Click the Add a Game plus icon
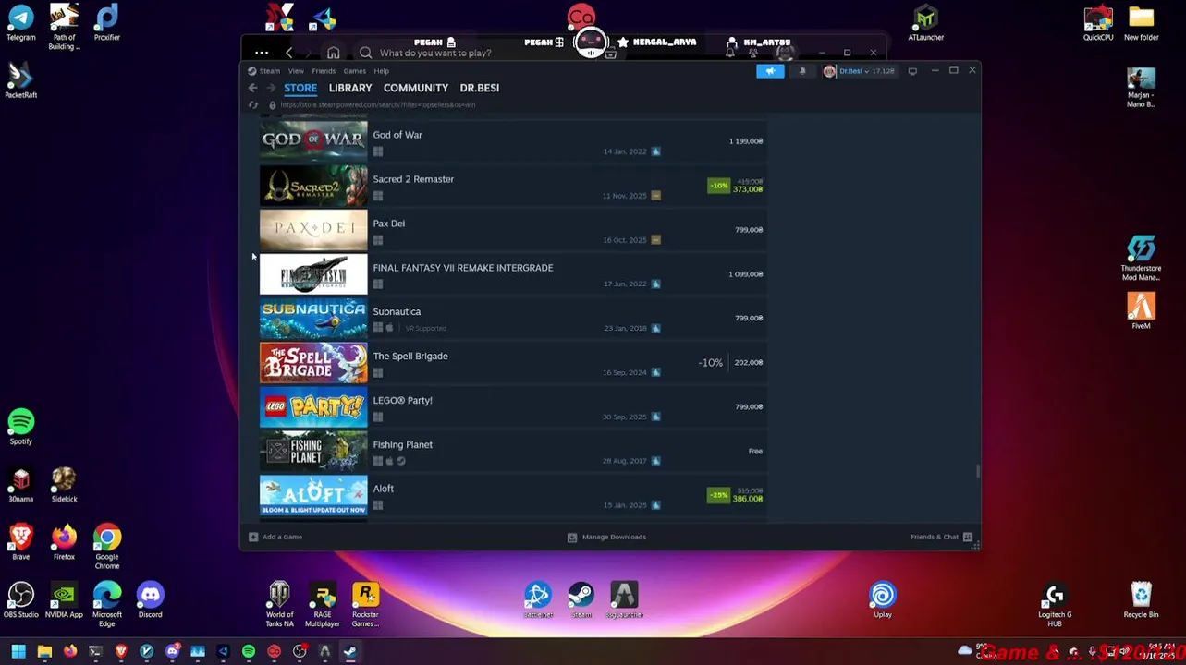 [253, 537]
